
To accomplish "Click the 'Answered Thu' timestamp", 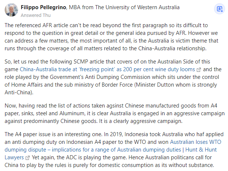I will pos(36,15).
